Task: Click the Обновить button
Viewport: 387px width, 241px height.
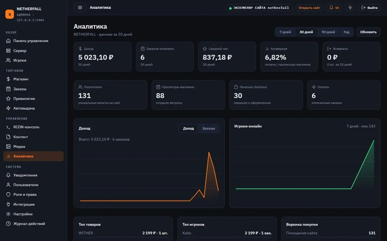Action: pos(368,32)
